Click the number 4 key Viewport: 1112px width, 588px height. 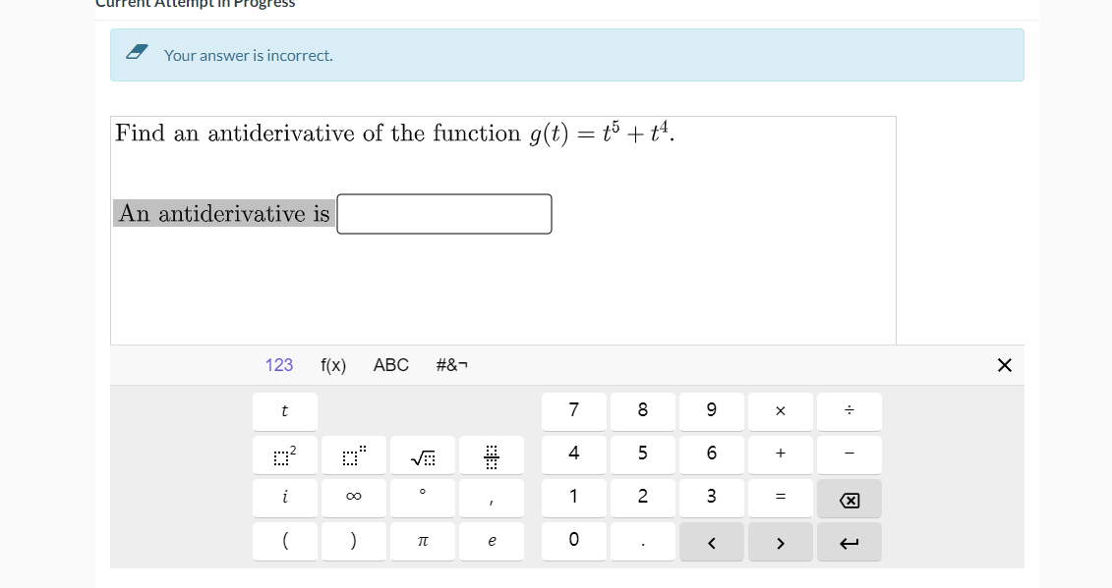(574, 454)
